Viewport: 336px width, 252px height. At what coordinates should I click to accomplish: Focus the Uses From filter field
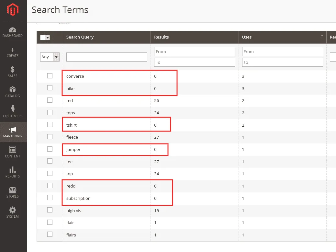point(283,52)
